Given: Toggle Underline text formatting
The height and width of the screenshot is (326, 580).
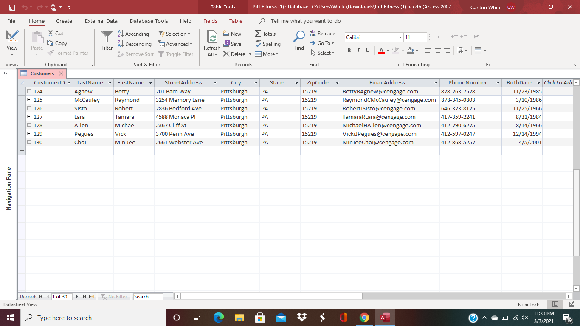Looking at the screenshot, I should (x=368, y=51).
